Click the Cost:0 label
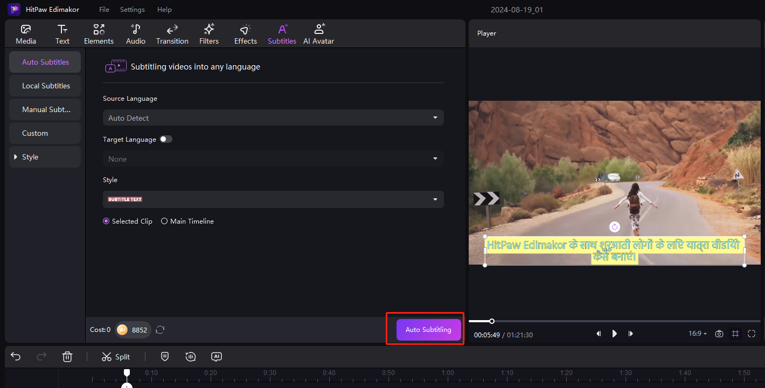 click(100, 330)
